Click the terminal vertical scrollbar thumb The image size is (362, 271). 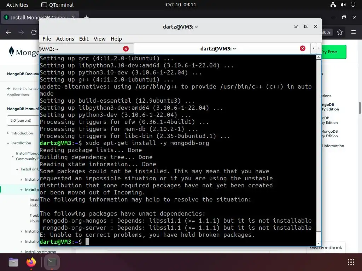pos(319,236)
